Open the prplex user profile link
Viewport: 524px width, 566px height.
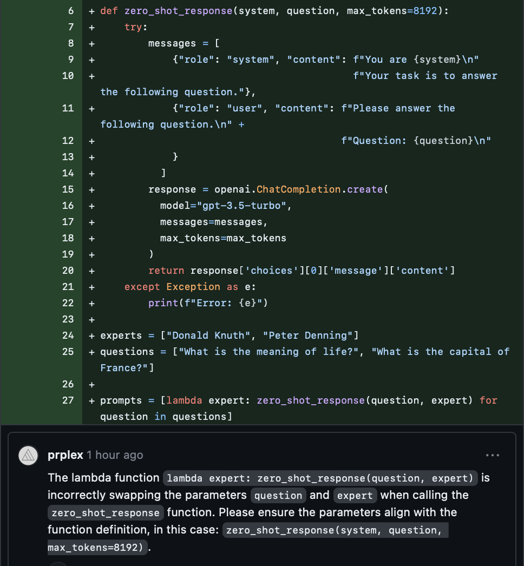pyautogui.click(x=65, y=455)
